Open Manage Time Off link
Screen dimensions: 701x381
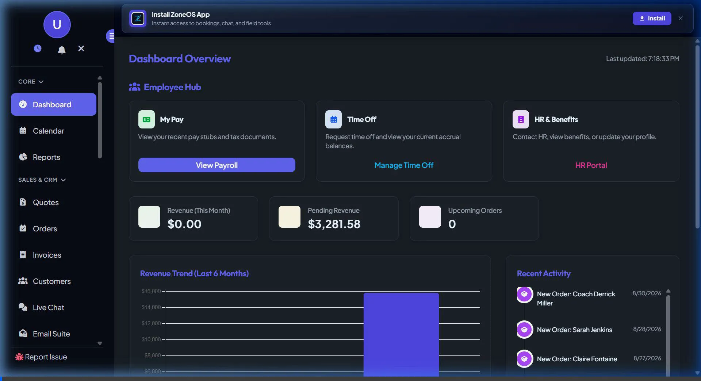[x=404, y=165]
